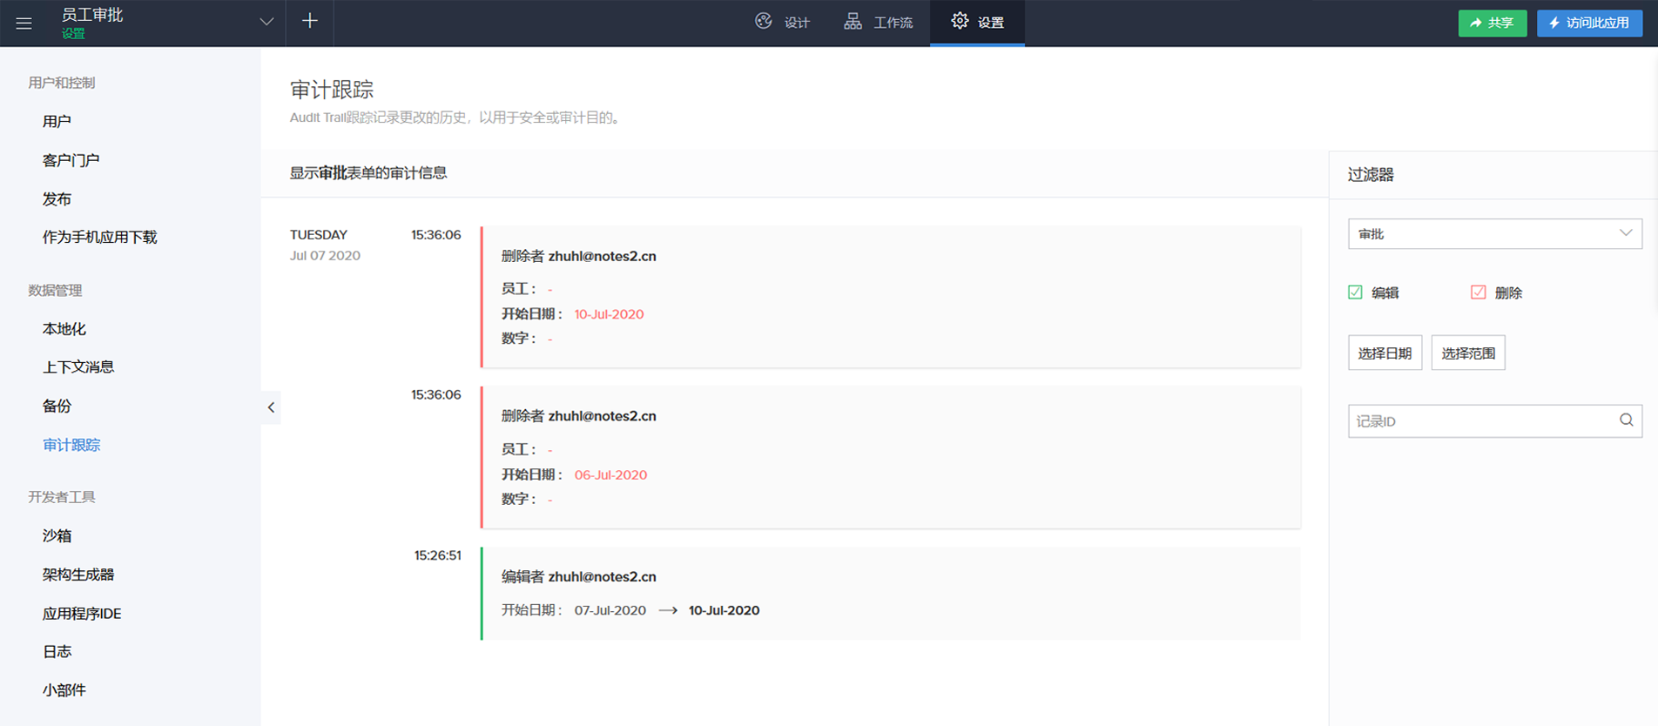Click the 选择范围 button
1658x726 pixels.
pyautogui.click(x=1467, y=353)
